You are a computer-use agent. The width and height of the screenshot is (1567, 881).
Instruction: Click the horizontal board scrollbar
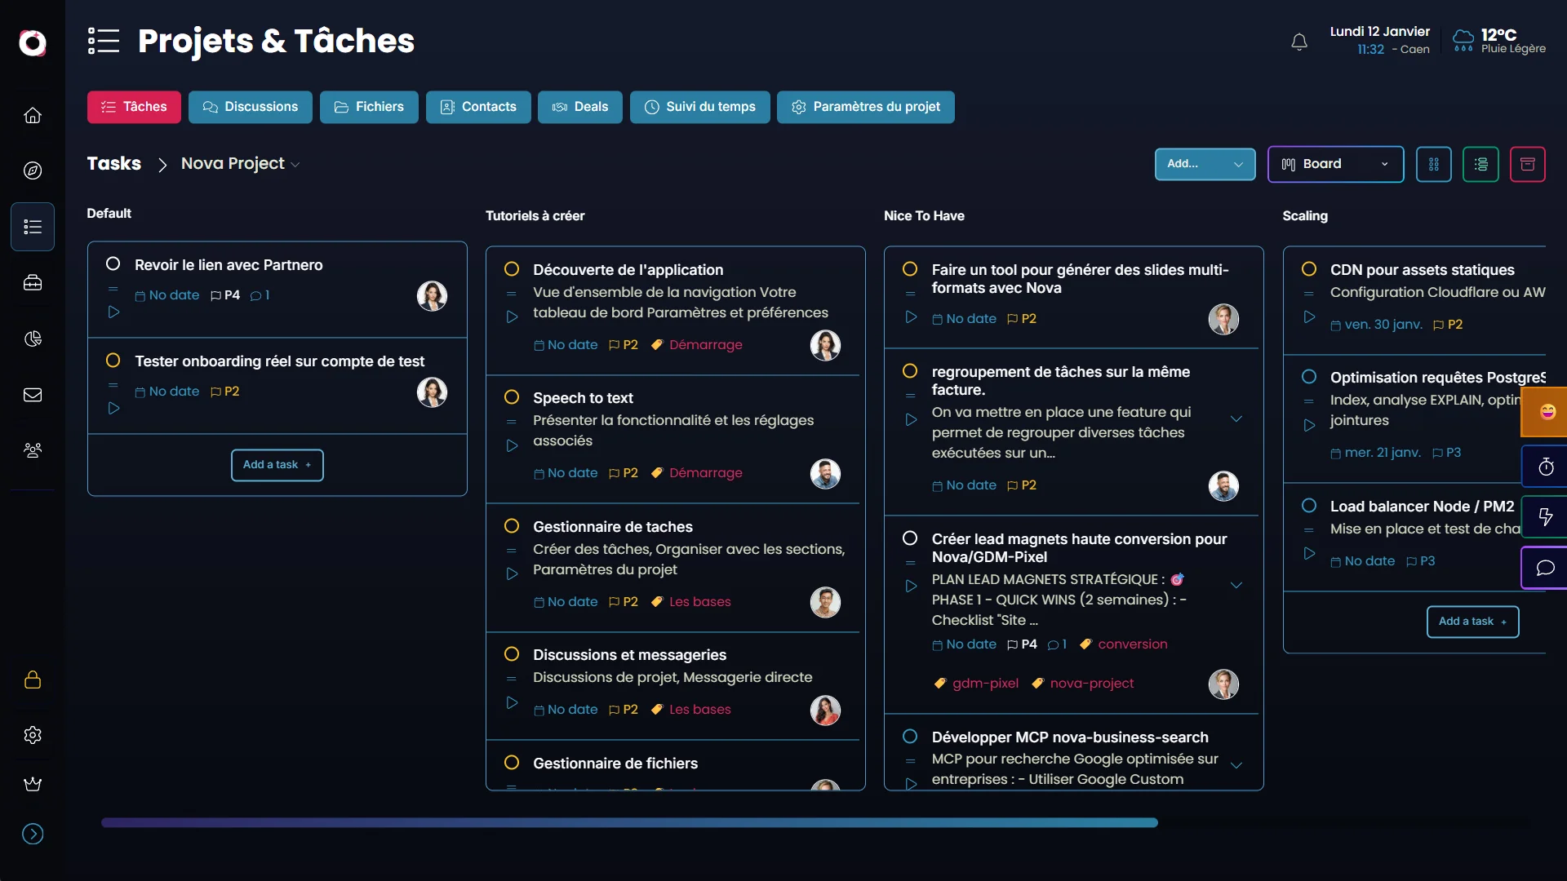[628, 822]
